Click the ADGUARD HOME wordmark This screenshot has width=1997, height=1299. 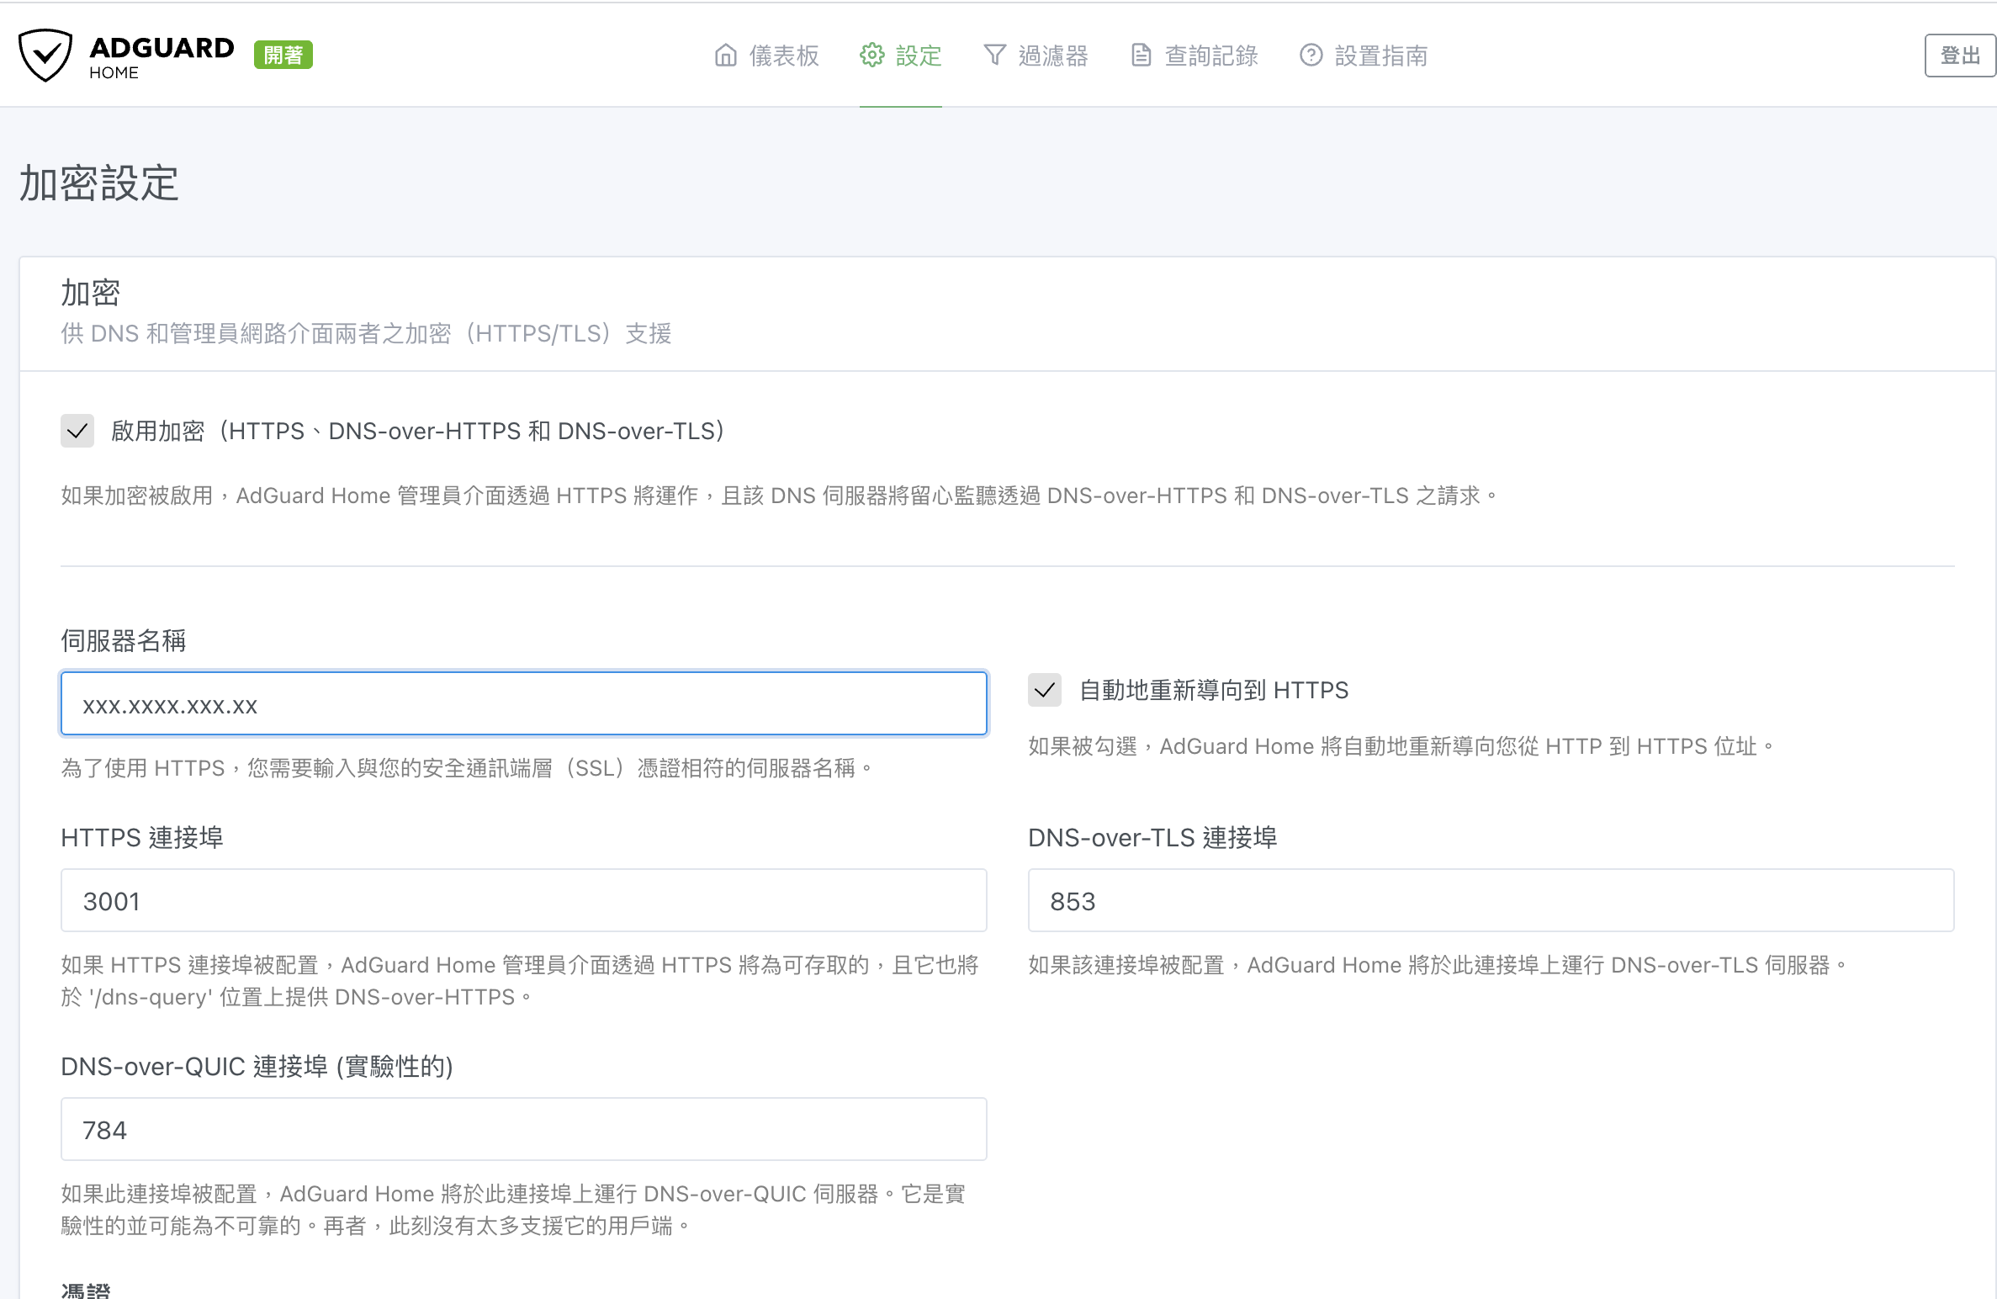(162, 54)
